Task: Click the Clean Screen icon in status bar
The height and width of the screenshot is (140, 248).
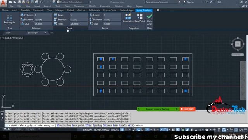Action: [241, 130]
